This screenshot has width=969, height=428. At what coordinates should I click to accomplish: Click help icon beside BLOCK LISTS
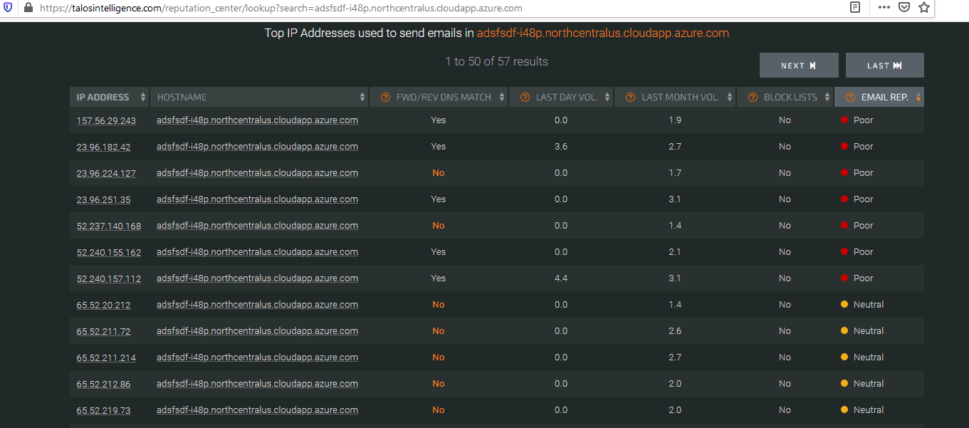(x=753, y=98)
